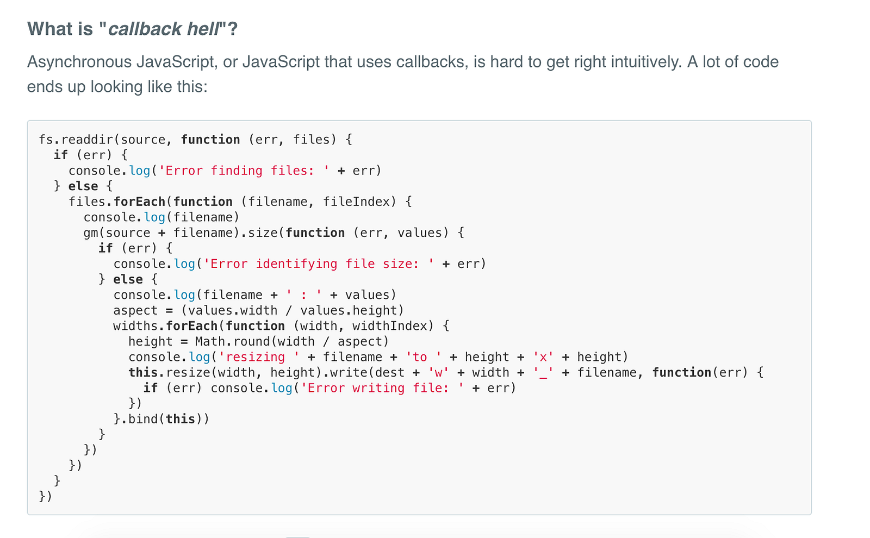Click the height = Math.round line
The image size is (870, 538).
259,341
